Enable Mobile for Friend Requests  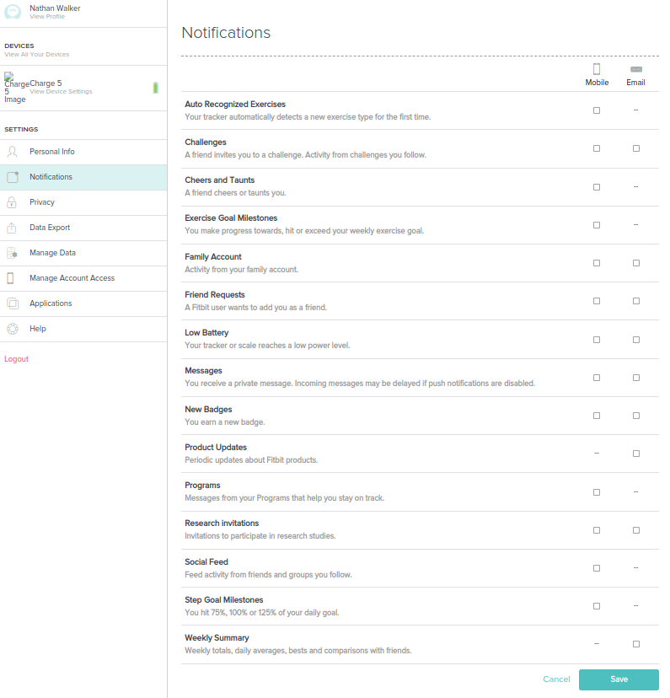point(597,301)
